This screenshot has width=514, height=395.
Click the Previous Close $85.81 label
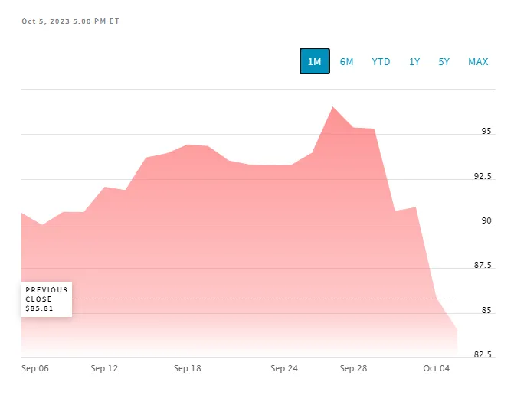(47, 299)
